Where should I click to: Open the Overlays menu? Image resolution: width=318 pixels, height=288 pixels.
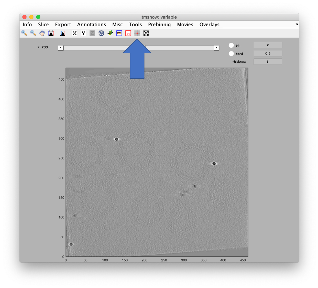pos(209,25)
